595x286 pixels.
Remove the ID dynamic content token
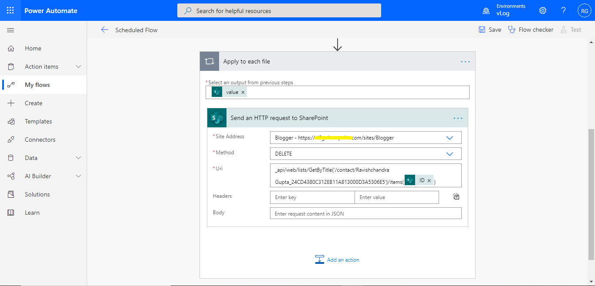[429, 180]
